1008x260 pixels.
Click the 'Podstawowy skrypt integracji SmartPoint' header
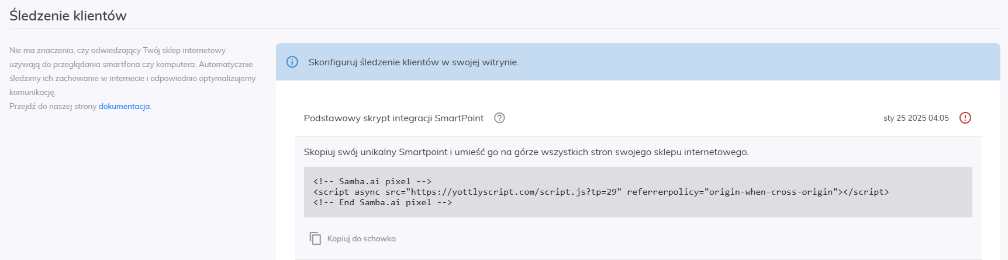tap(393, 118)
